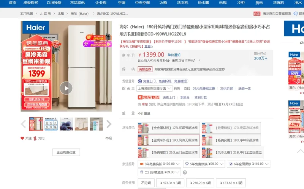Viewport: 304px width, 189px height.
Task: Show previous product thumbnails arrow
Action: coord(24,124)
